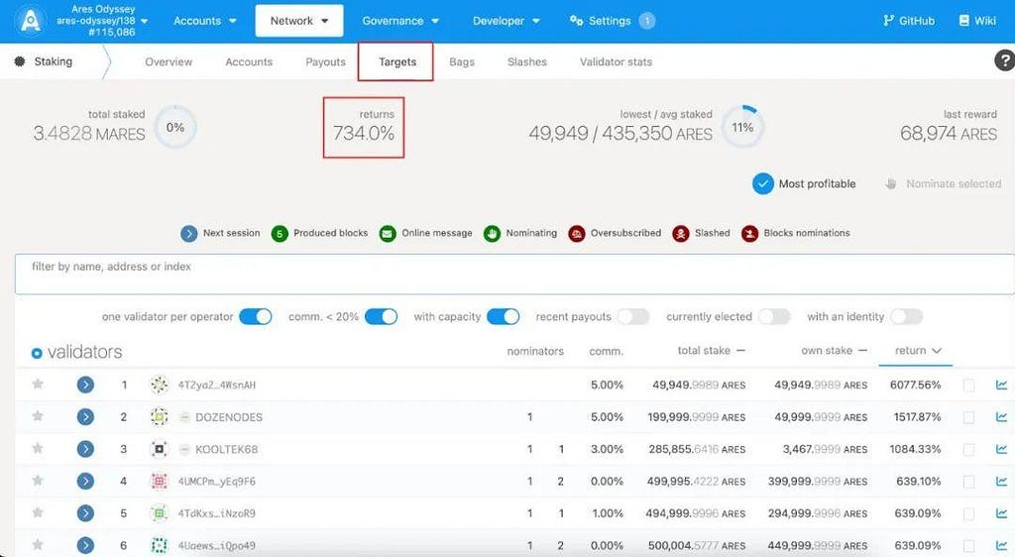
Task: Click the Online message legend icon
Action: point(388,234)
